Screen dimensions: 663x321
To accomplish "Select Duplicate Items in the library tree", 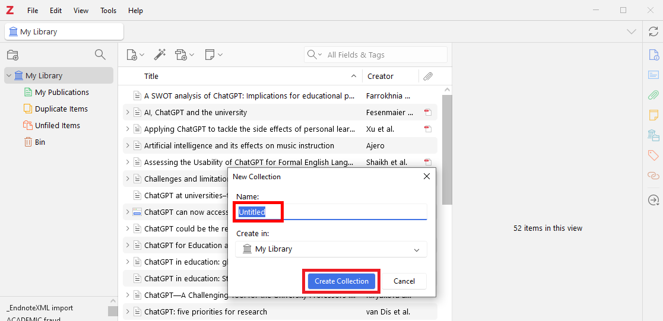I will coord(61,109).
